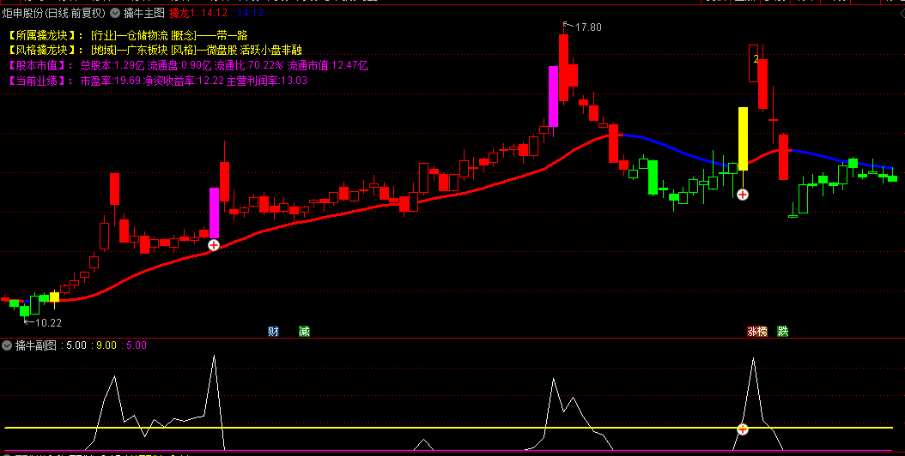Select the 擒牛主图 indicator name
Screen dimensions: 905x456
[x=143, y=13]
